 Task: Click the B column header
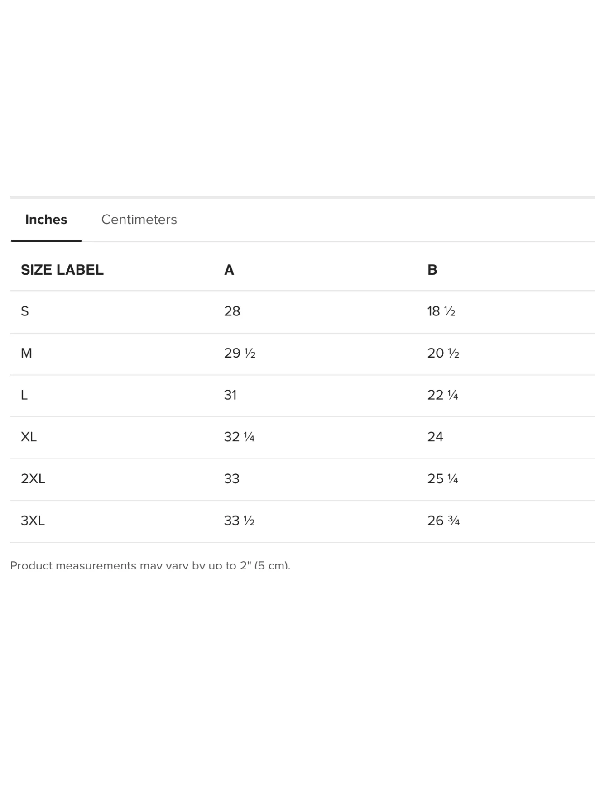[432, 270]
